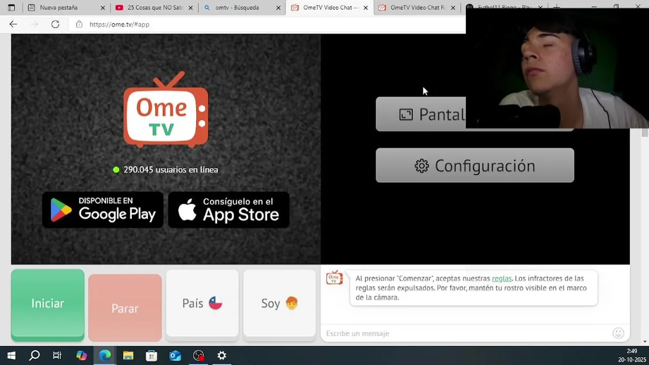Close the active OmeTV tab

click(x=366, y=8)
